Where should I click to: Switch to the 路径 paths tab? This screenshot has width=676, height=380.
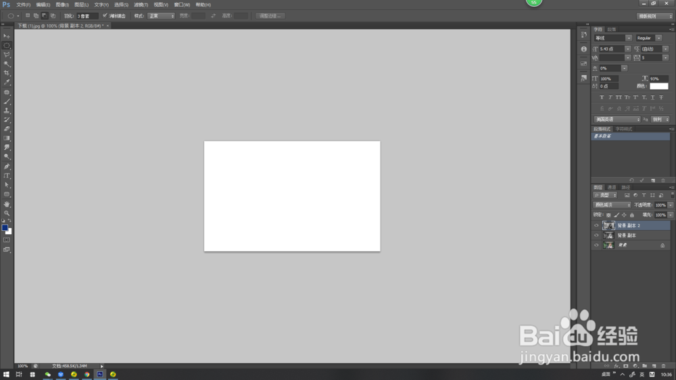tap(626, 187)
